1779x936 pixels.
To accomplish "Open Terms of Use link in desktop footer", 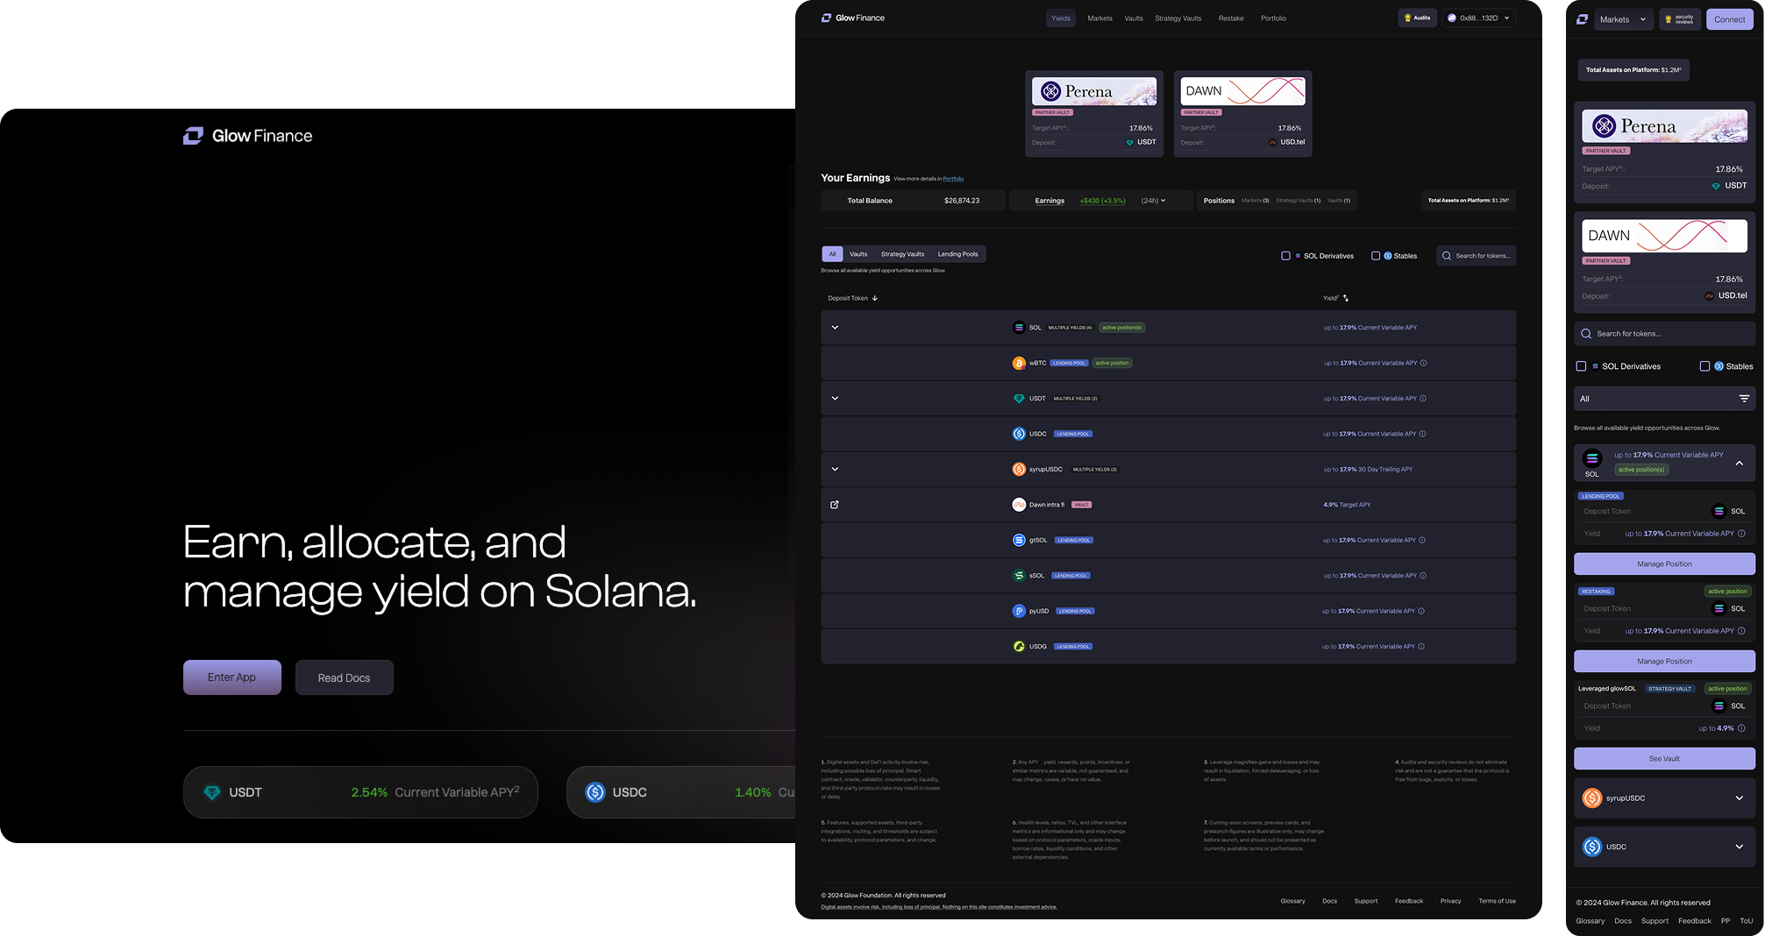I will (x=1497, y=901).
